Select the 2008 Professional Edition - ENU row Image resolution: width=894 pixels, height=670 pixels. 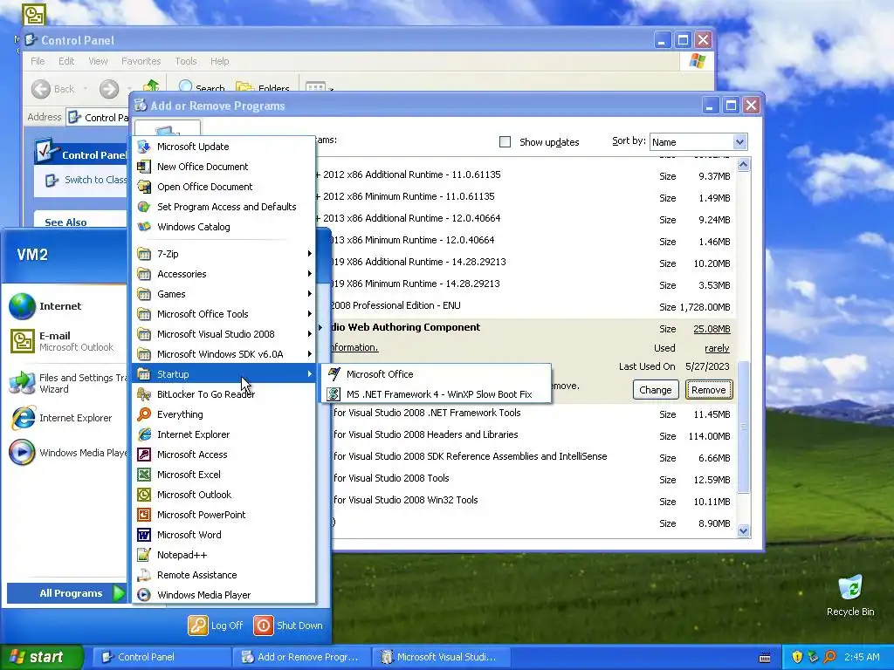(x=533, y=306)
